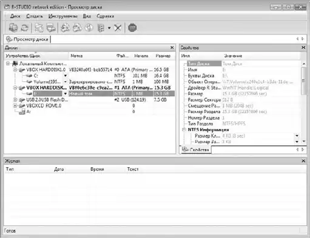Switch to the Просмотр диска tab

[27, 39]
